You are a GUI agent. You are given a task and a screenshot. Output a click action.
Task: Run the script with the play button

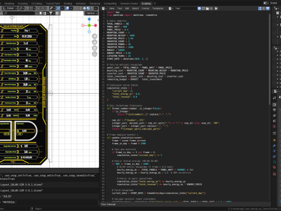point(216,8)
